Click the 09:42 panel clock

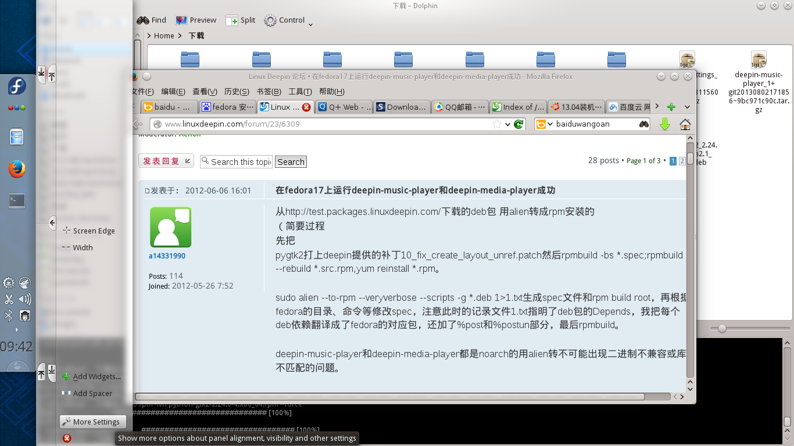click(x=16, y=347)
